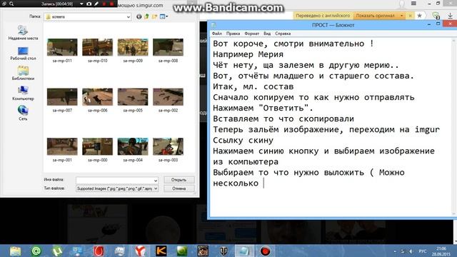Click the create new folder icon
457x257 pixels.
(x=154, y=16)
